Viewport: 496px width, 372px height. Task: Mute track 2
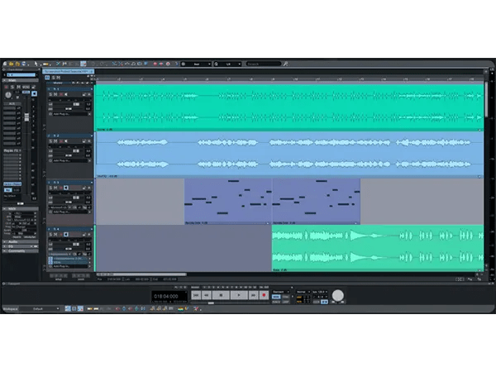pyautogui.click(x=55, y=141)
